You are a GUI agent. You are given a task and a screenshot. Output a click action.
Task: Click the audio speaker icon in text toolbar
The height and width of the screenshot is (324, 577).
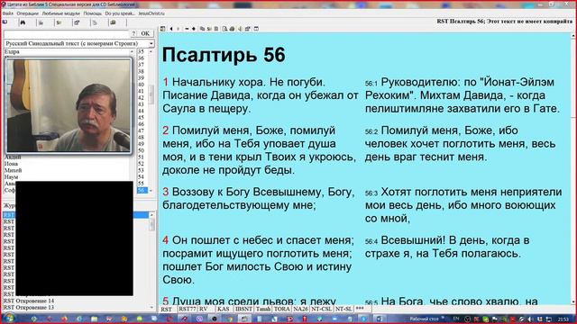[240, 29]
